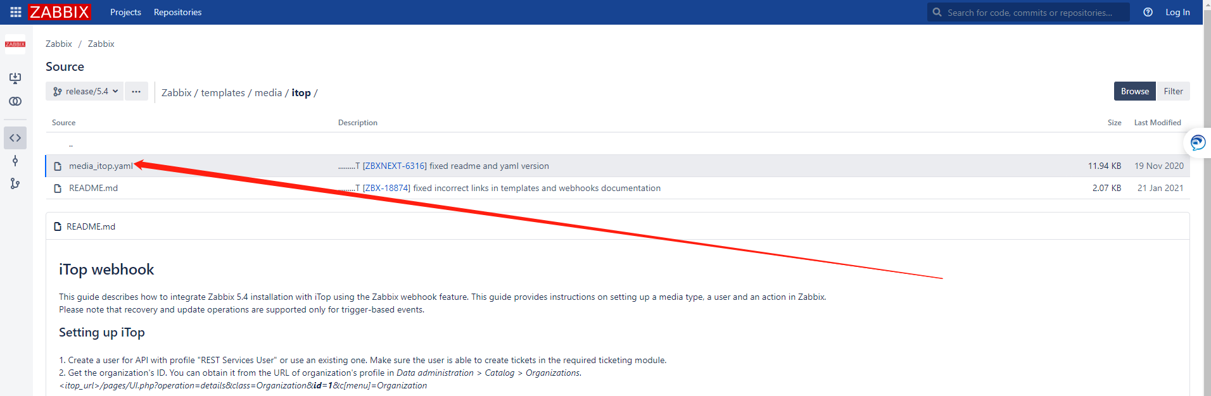The width and height of the screenshot is (1211, 396).
Task: Click the Description column header
Action: pyautogui.click(x=358, y=123)
